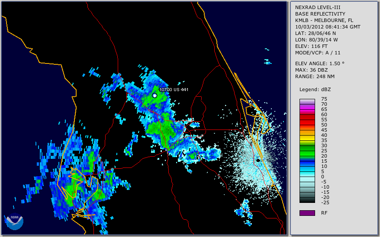Click the 'LAT: 28/06/46 N' value
Viewport: 380px width, 237px height.
point(315,33)
